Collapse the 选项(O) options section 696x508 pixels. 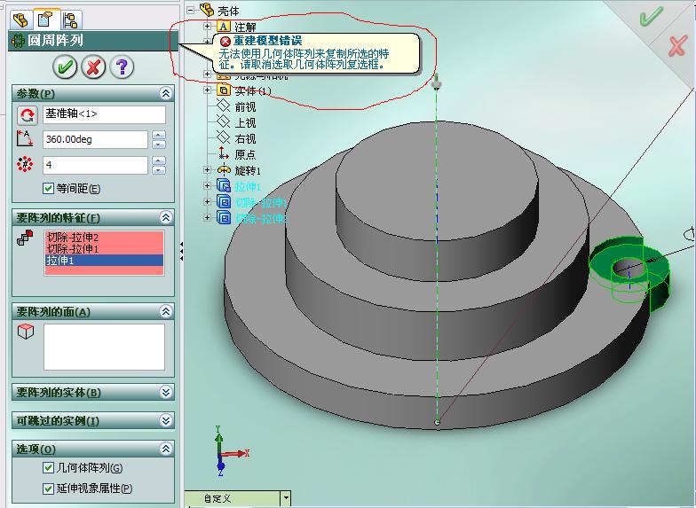tap(165, 449)
